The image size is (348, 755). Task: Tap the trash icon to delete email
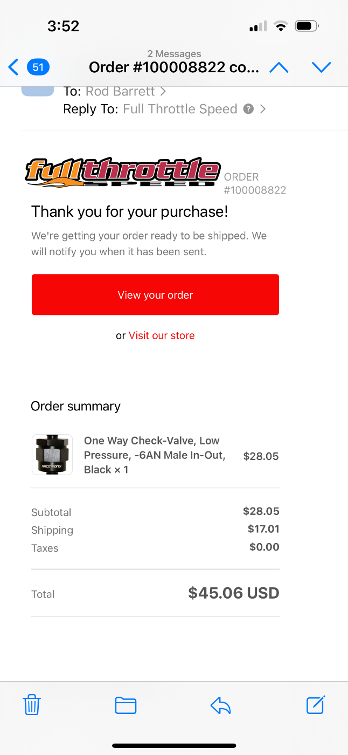32,705
